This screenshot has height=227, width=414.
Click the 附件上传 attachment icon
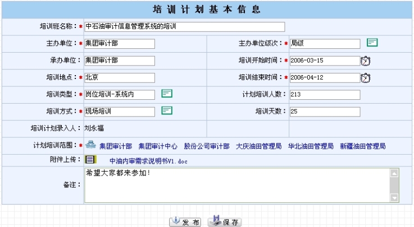click(x=90, y=160)
